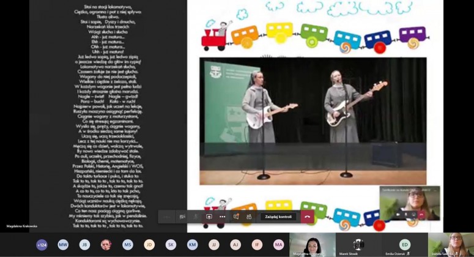Select the KM participant avatar
This screenshot has width=474, height=257.
193,245
